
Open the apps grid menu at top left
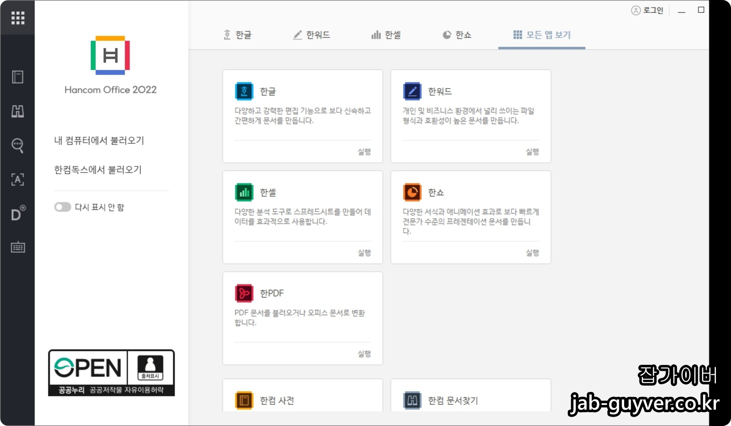[18, 18]
